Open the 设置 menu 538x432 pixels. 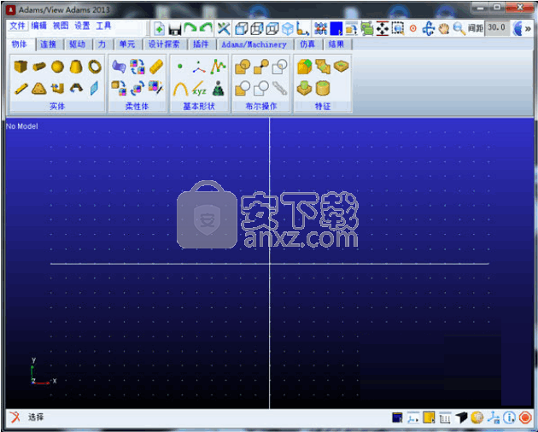tap(82, 26)
